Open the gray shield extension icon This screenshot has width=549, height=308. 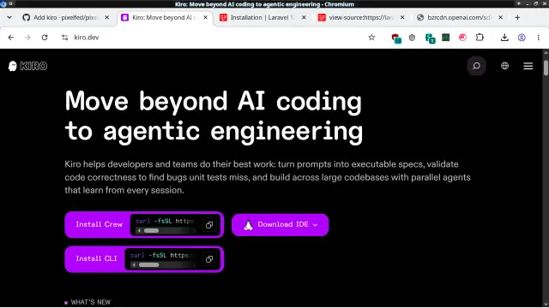click(412, 38)
